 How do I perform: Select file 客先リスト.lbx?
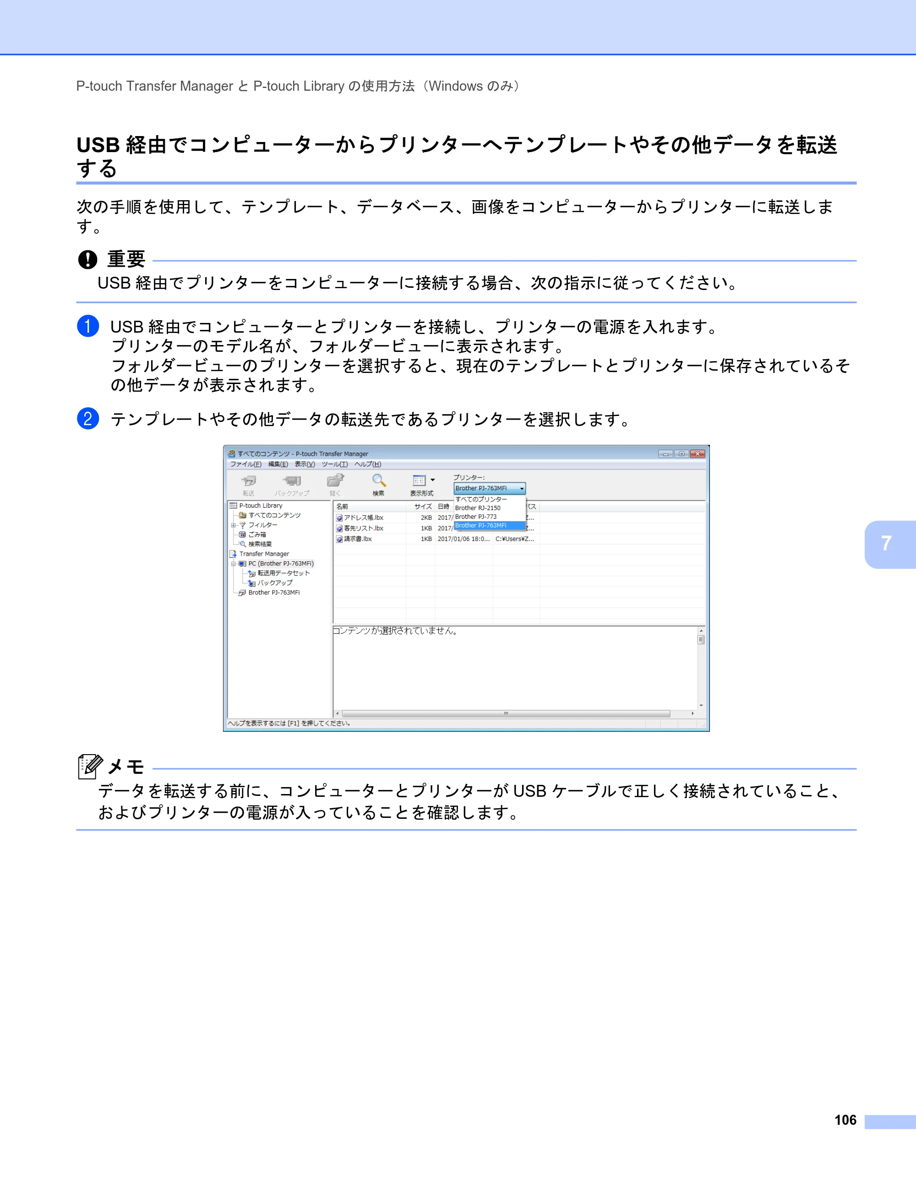pyautogui.click(x=363, y=529)
